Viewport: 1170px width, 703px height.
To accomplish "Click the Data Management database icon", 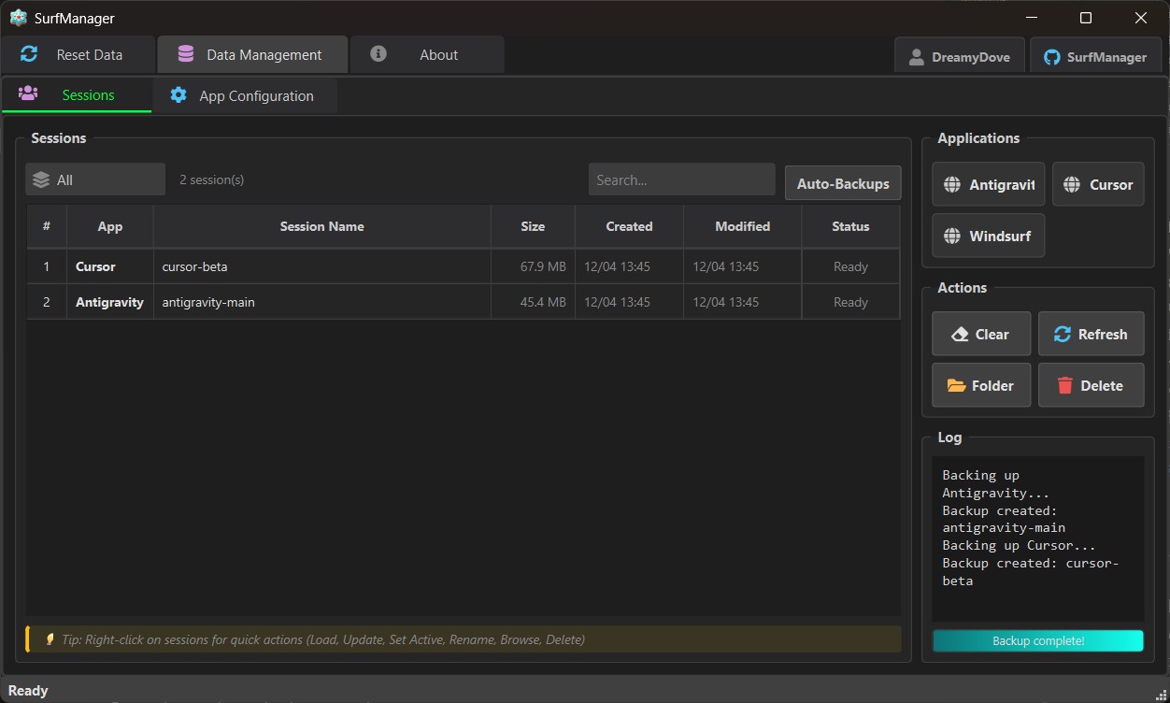I will 185,54.
